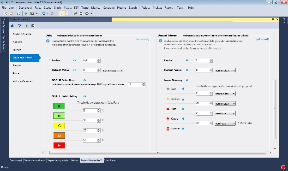Screen dimensions: 288x171
Task: Open the Critical threshold unit dropdown
Action: pyautogui.click(x=225, y=124)
